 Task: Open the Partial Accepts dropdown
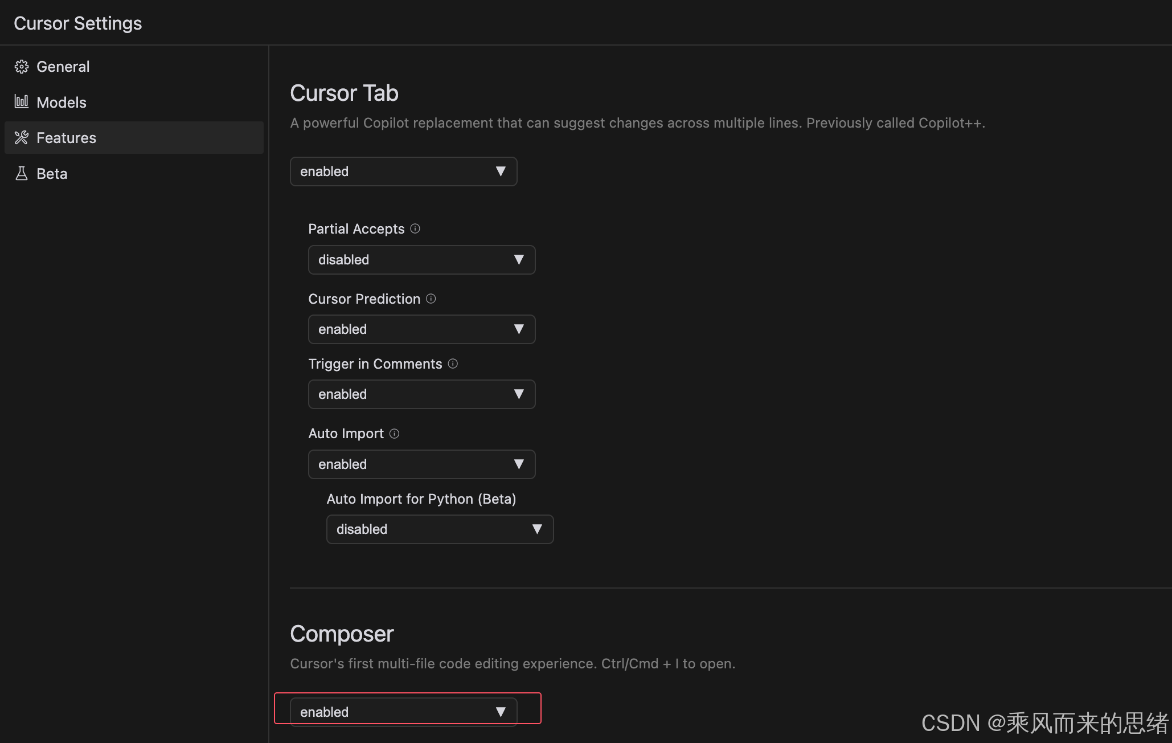422,260
